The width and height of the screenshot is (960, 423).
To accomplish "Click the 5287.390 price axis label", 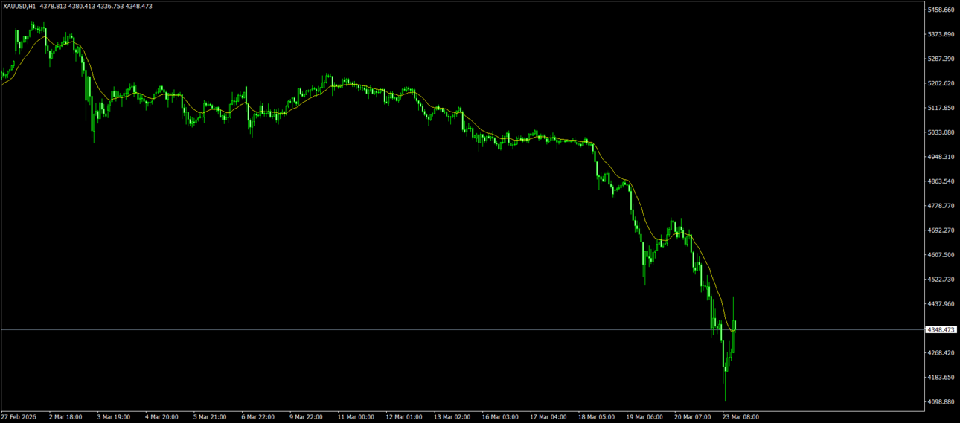I will point(941,59).
